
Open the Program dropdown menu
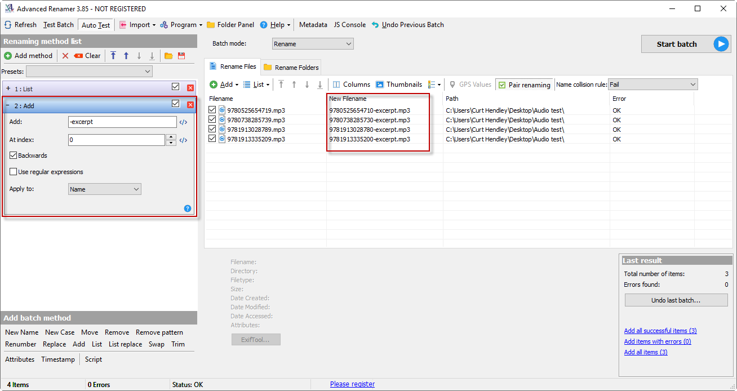(x=181, y=25)
